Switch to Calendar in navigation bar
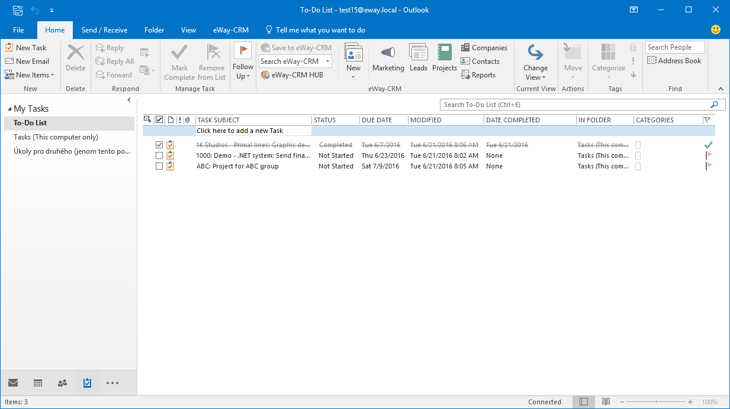Viewport: 730px width, 409px height. click(x=38, y=383)
